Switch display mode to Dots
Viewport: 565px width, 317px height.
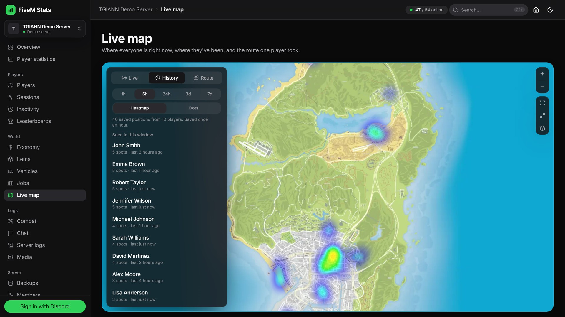point(194,108)
